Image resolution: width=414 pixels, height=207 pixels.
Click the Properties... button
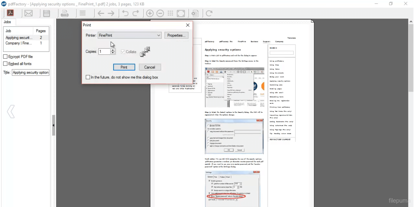(176, 35)
